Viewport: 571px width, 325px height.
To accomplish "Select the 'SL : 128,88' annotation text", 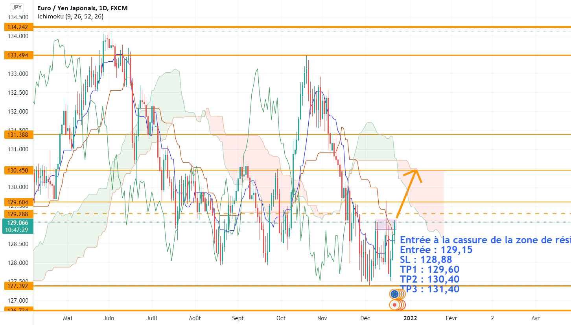I will pyautogui.click(x=426, y=260).
